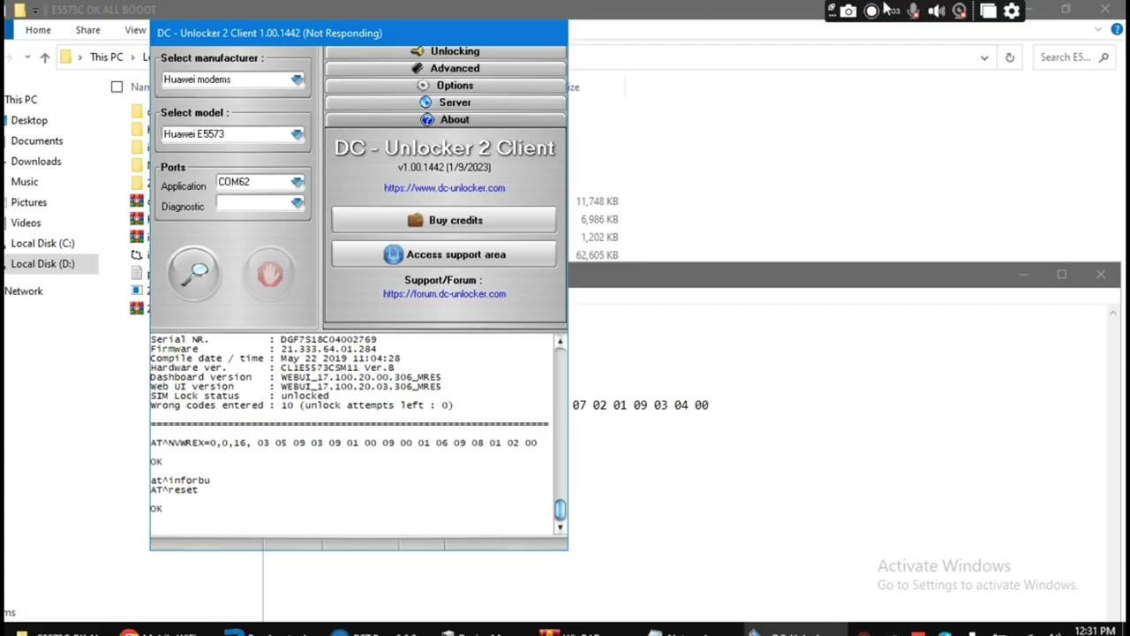1130x636 pixels.
Task: Click File Explorer help question mark icon
Action: [1117, 29]
